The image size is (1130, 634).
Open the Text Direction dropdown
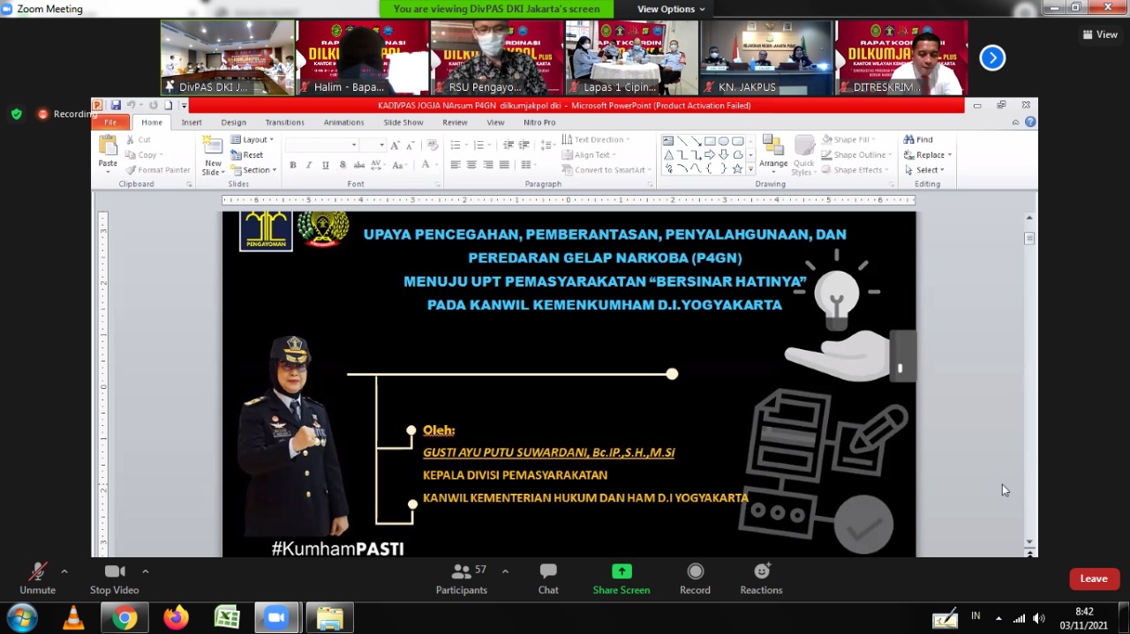click(596, 139)
